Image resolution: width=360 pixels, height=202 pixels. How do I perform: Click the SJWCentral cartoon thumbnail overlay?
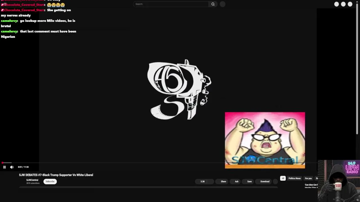[x=265, y=140]
